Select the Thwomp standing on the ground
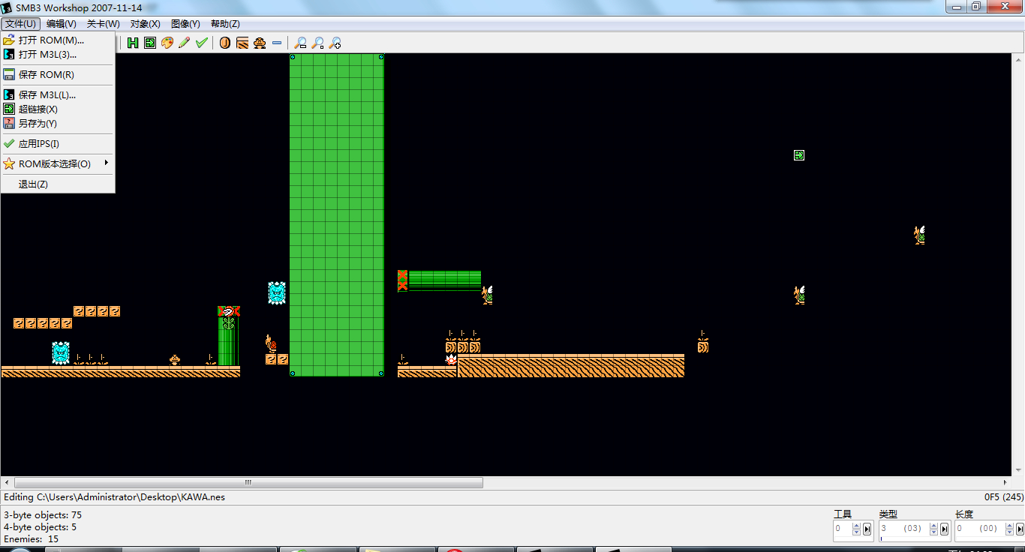The height and width of the screenshot is (552, 1025). point(61,352)
